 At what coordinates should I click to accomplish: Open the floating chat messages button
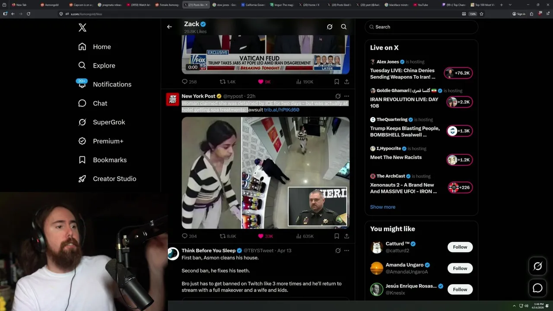click(x=537, y=288)
